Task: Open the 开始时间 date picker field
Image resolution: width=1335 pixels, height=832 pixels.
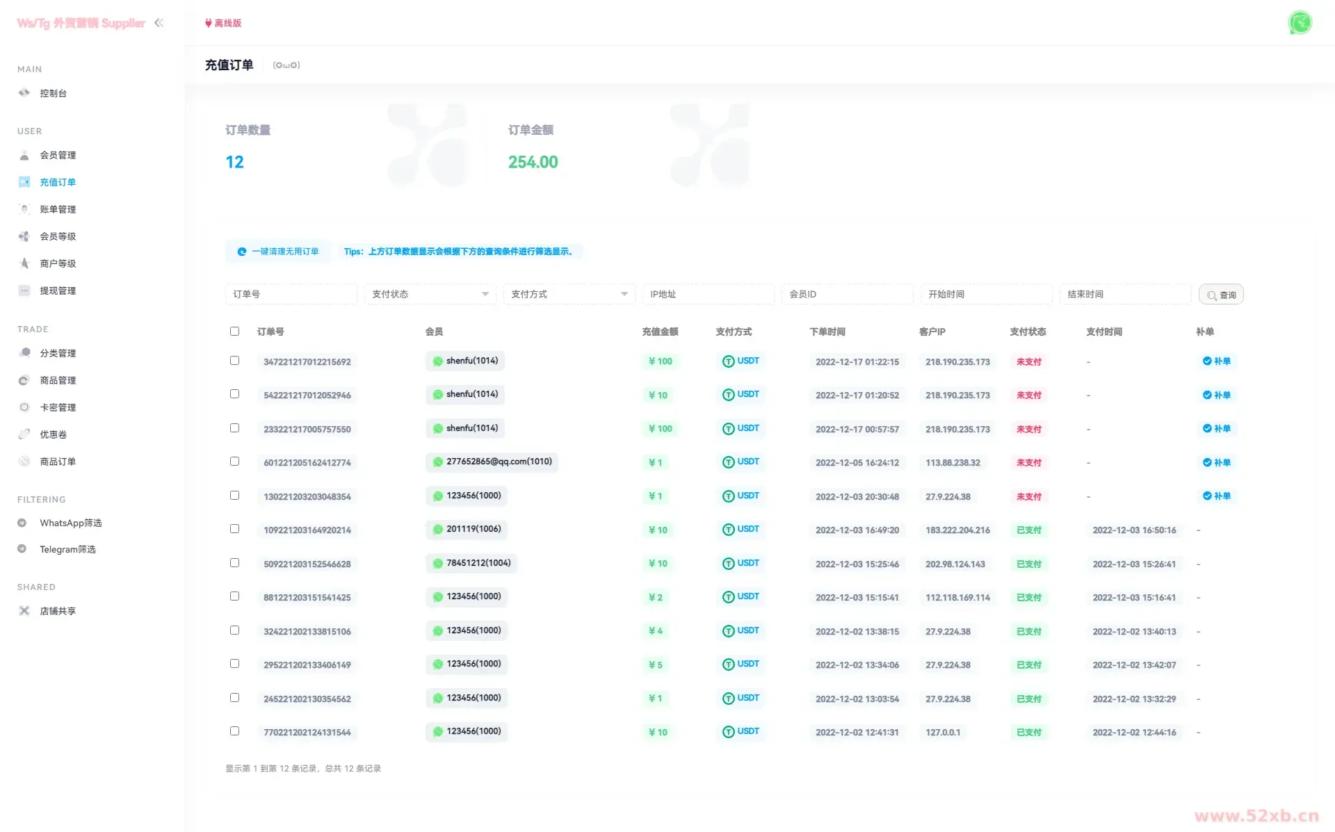Action: 985,294
